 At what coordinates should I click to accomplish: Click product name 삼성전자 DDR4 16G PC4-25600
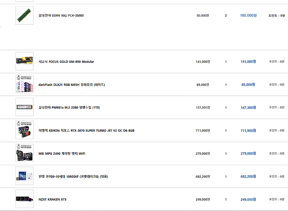[61, 16]
